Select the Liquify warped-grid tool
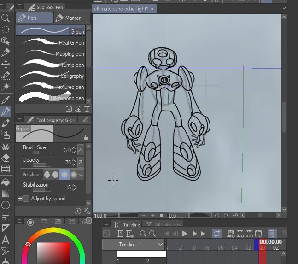Image resolution: width=298 pixels, height=264 pixels. pos(6,169)
